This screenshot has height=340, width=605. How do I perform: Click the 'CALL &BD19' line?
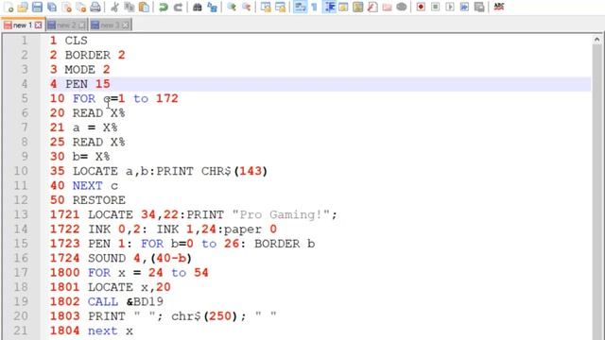coord(107,302)
